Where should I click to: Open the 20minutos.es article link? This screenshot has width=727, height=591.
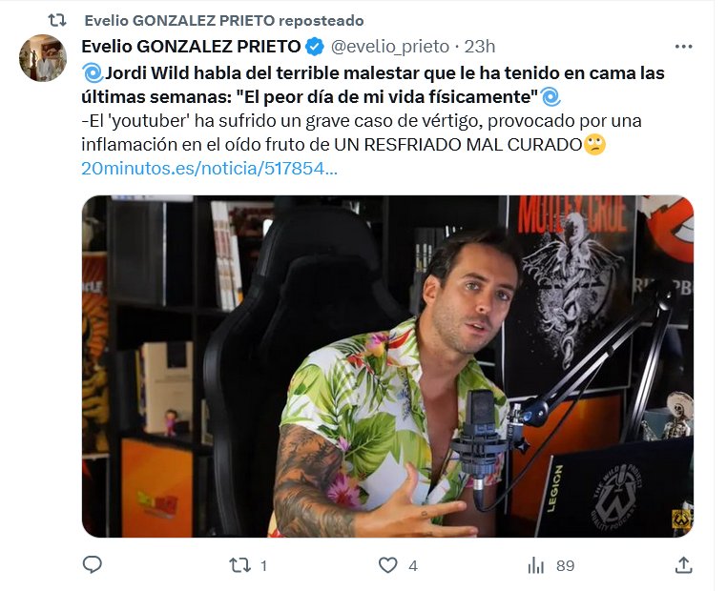210,169
